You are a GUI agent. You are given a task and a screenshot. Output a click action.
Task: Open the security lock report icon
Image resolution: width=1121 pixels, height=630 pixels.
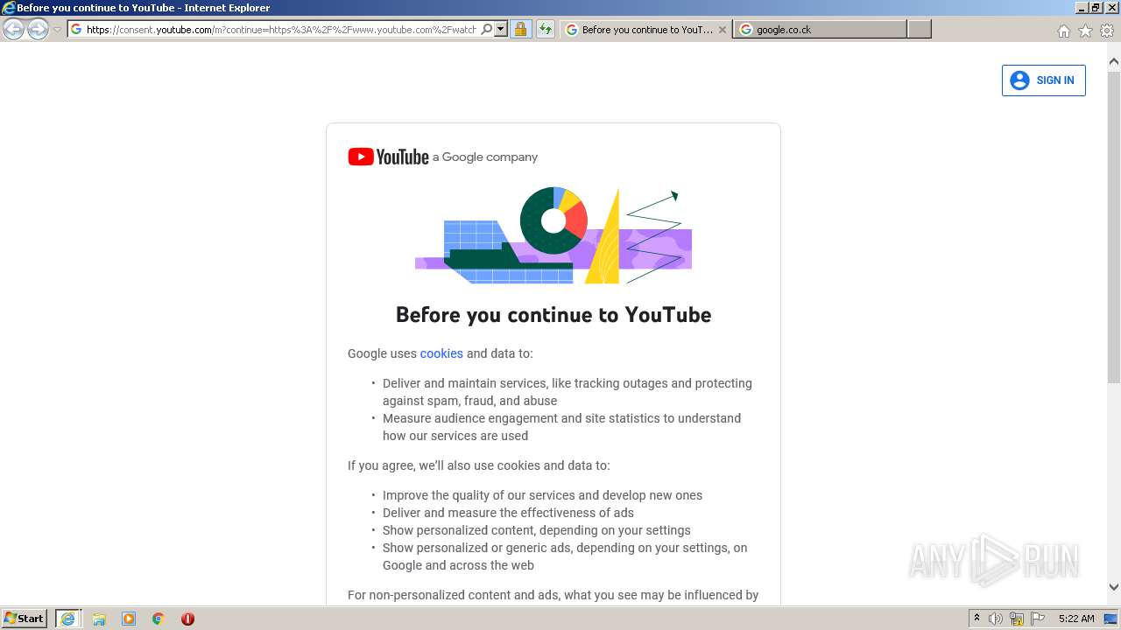(520, 30)
